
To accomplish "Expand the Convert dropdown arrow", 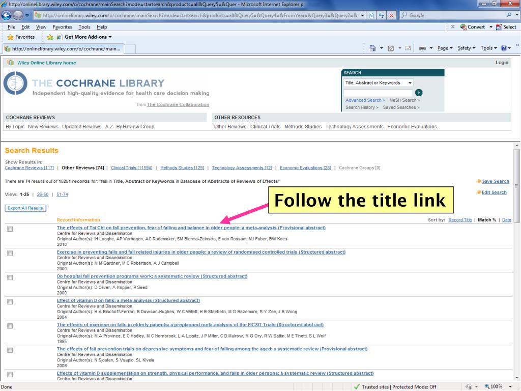I will 491,27.
